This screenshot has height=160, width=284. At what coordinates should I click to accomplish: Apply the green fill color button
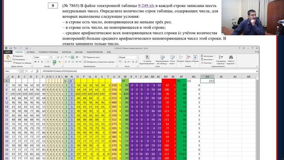54,62
